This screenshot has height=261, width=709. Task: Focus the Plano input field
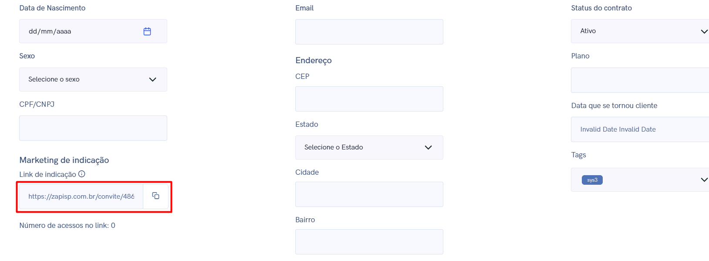pyautogui.click(x=640, y=80)
